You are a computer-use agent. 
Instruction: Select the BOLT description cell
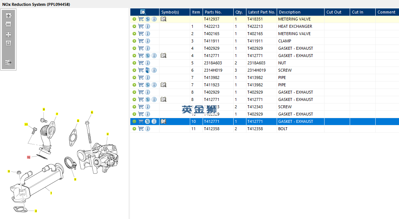[300, 129]
